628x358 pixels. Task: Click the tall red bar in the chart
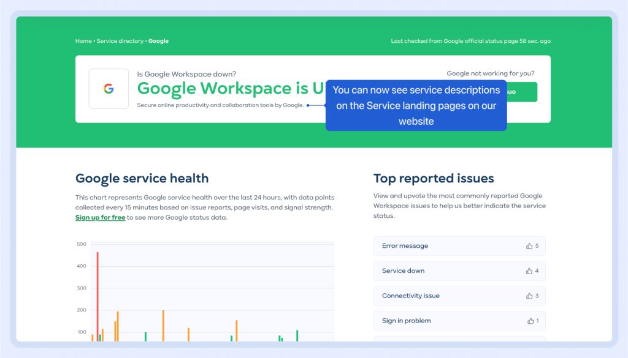click(98, 294)
